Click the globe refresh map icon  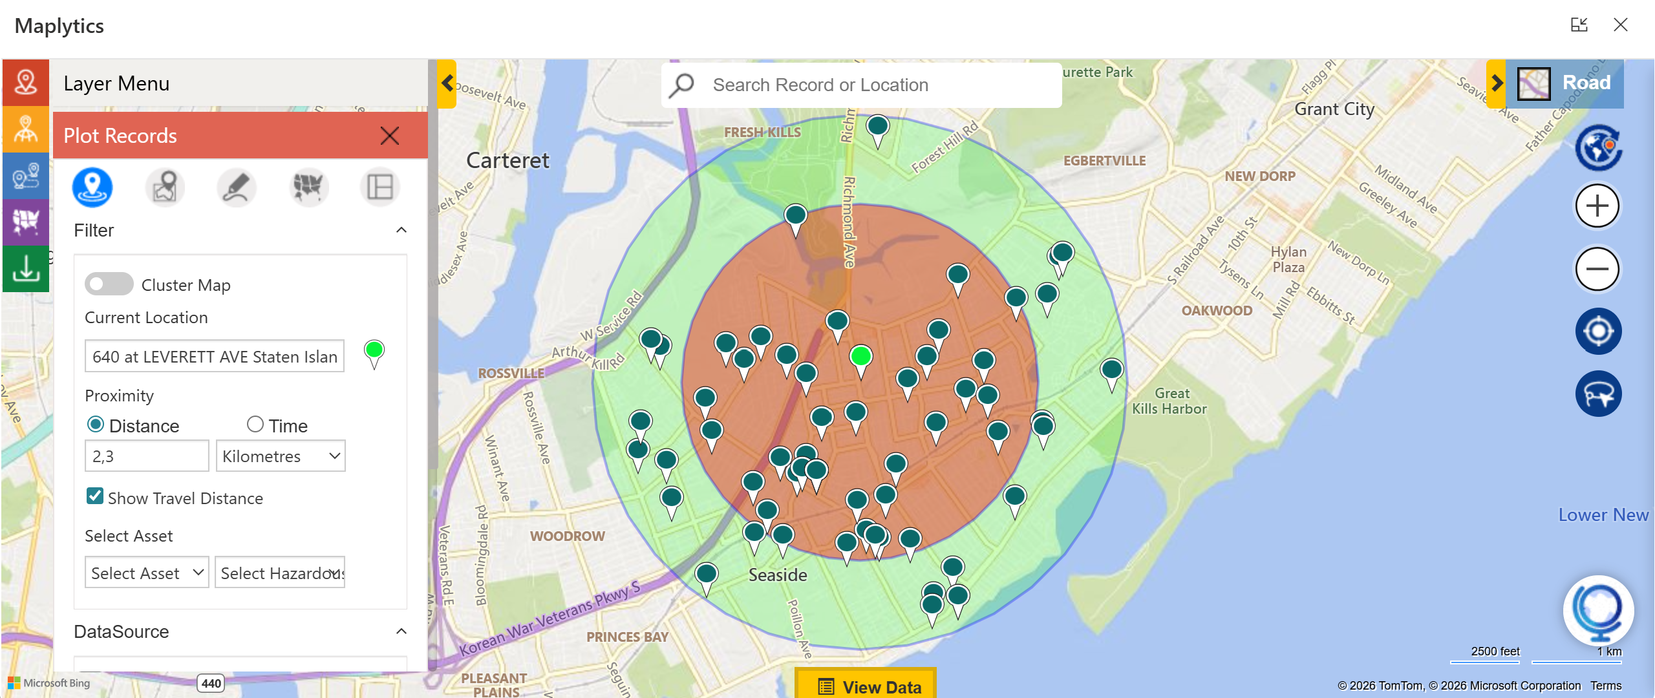[x=1598, y=147]
